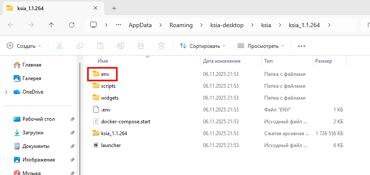Screen dimensions: 370x175
Task: Navigate to ksia folder in address bar
Action: [265, 25]
